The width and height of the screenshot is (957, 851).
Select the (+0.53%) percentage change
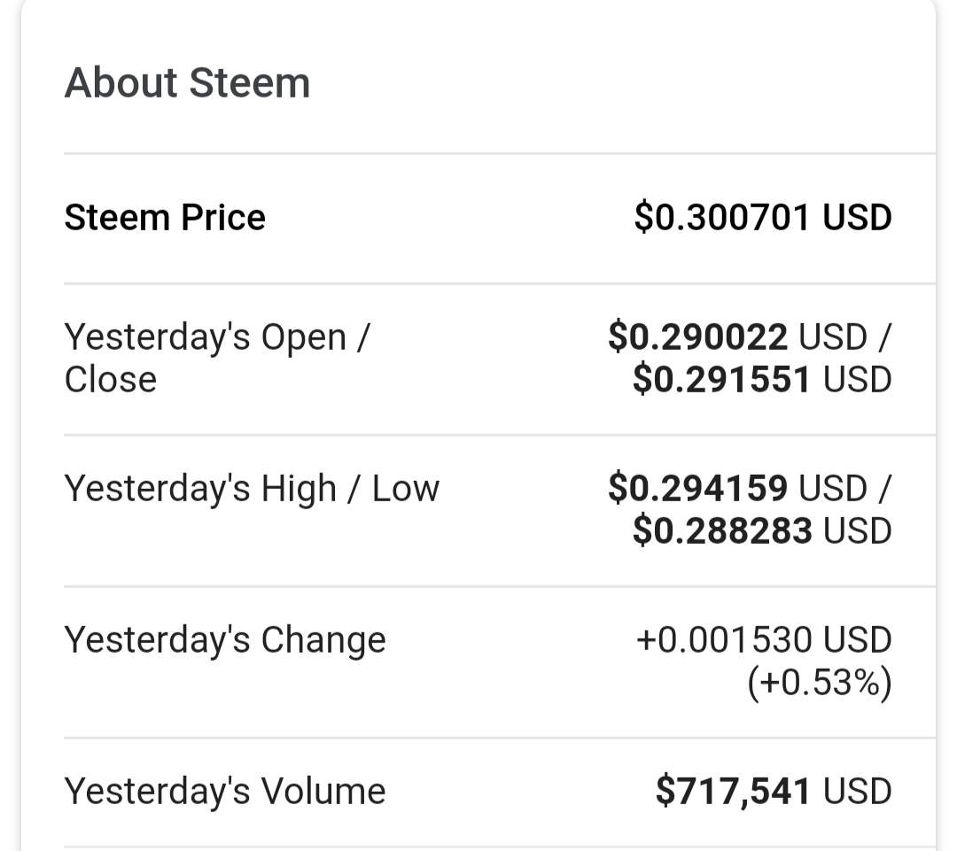(820, 682)
